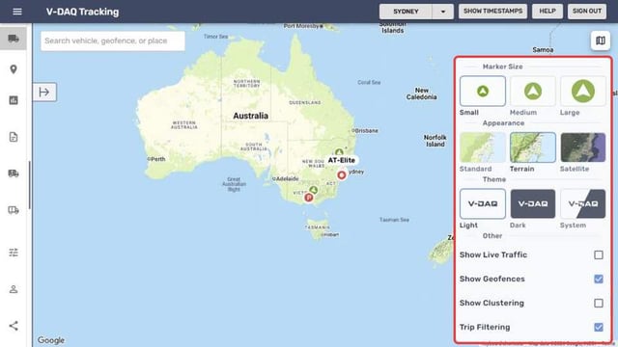The image size is (618, 347).
Task: Click the AT-Elite vehicle label
Action: tap(341, 160)
